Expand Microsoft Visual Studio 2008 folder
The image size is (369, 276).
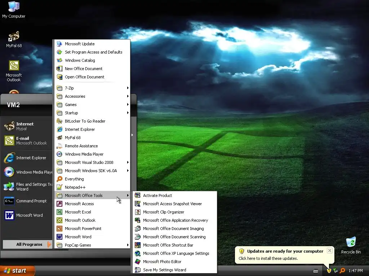[92, 162]
